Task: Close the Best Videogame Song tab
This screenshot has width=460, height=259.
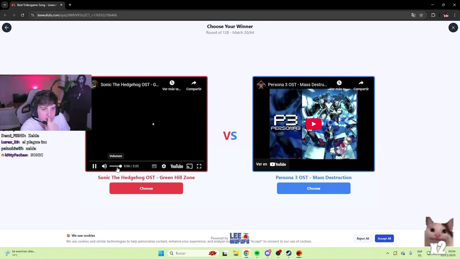Action: pyautogui.click(x=61, y=5)
